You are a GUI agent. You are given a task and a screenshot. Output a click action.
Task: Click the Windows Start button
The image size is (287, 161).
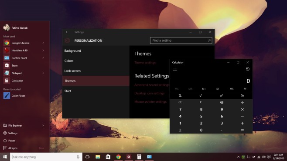coord(5,157)
